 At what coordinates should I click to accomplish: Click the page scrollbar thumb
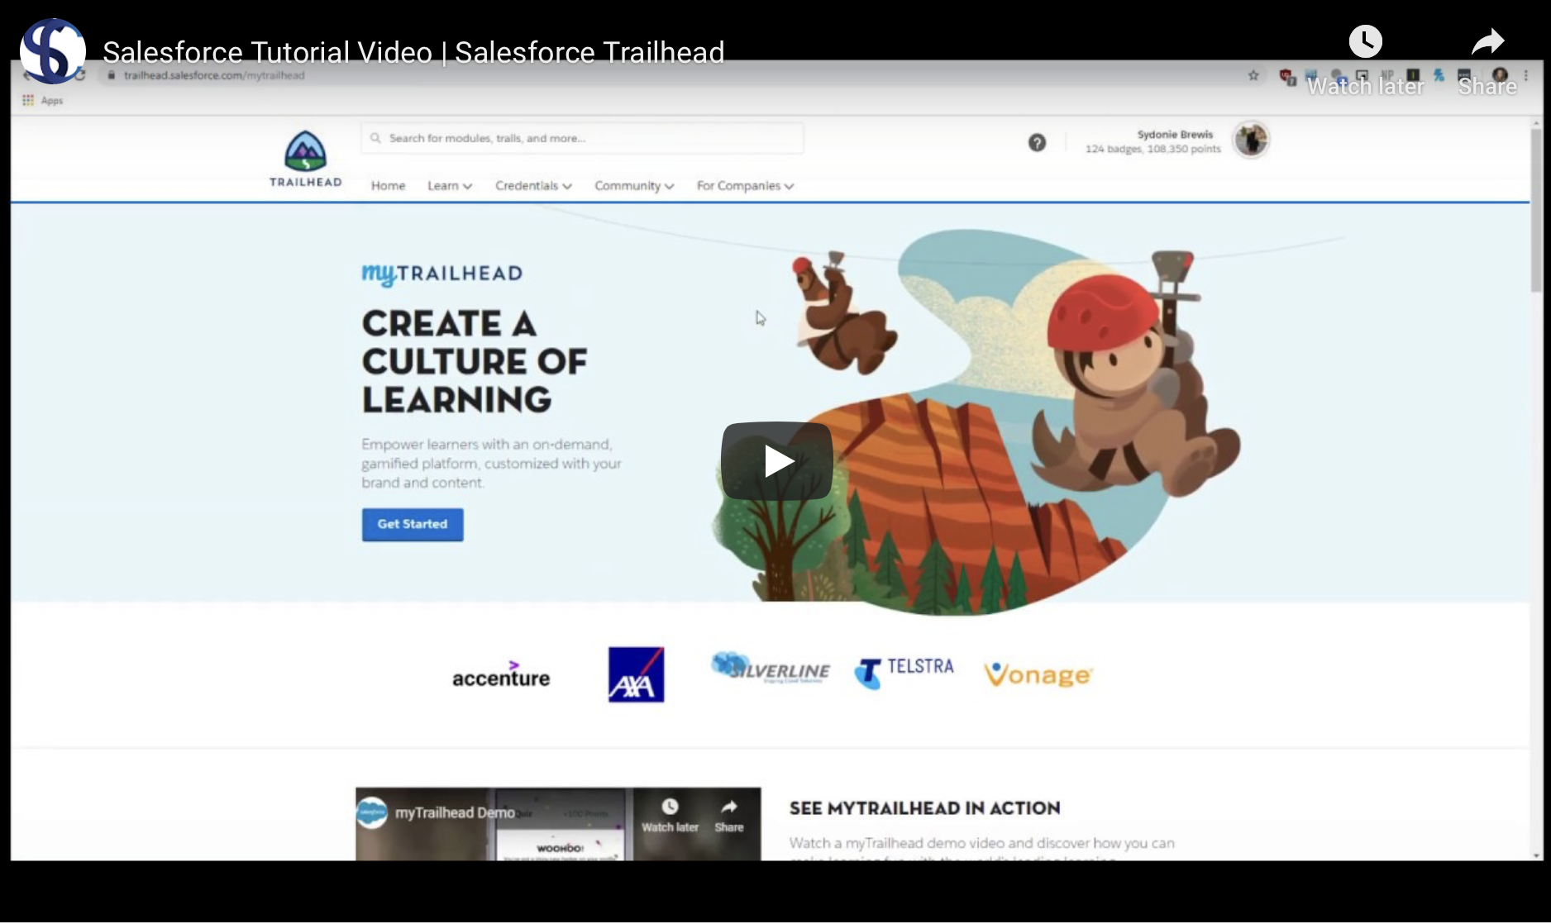(x=1536, y=210)
